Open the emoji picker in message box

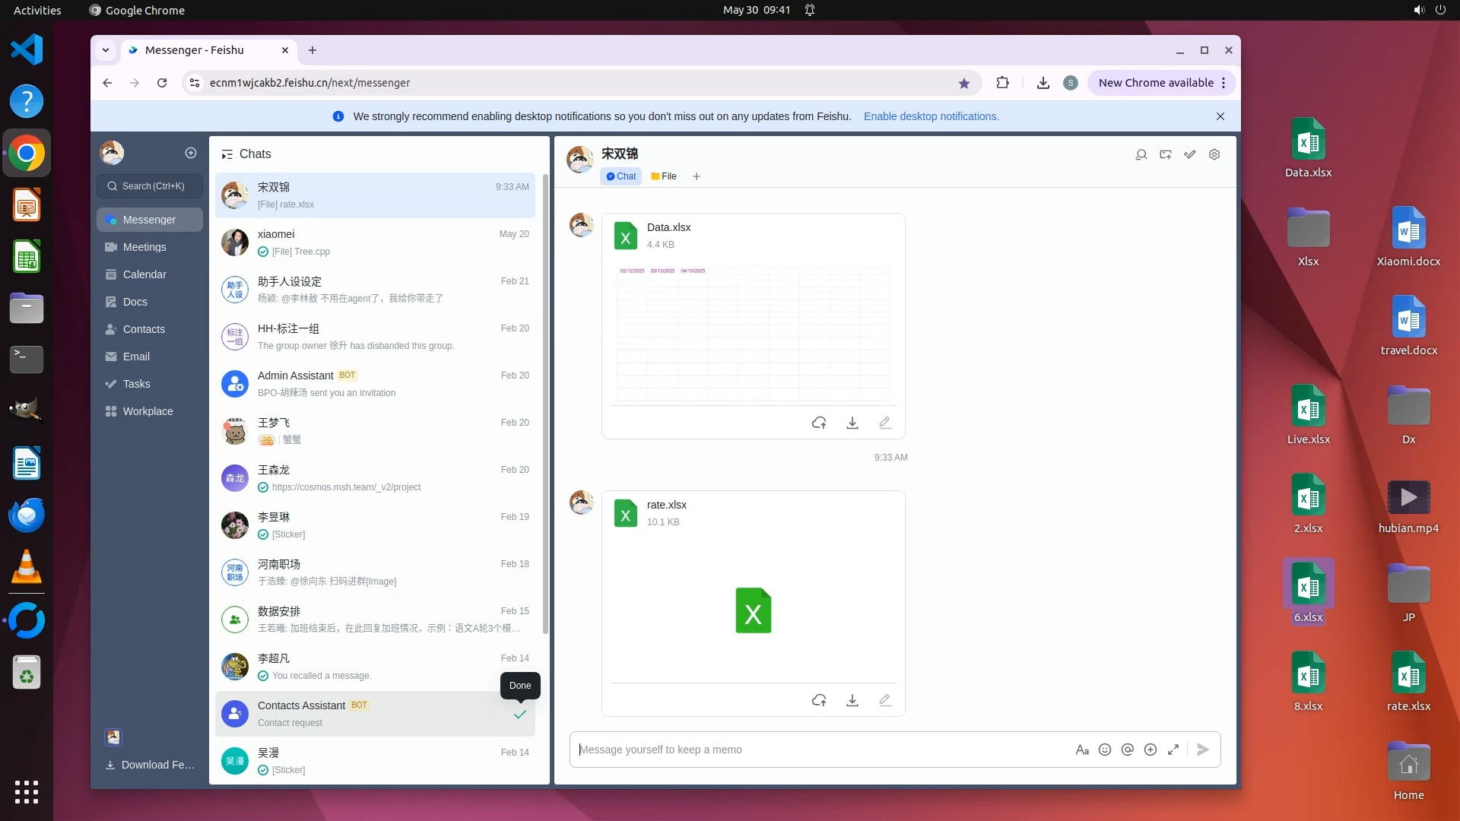click(x=1105, y=750)
